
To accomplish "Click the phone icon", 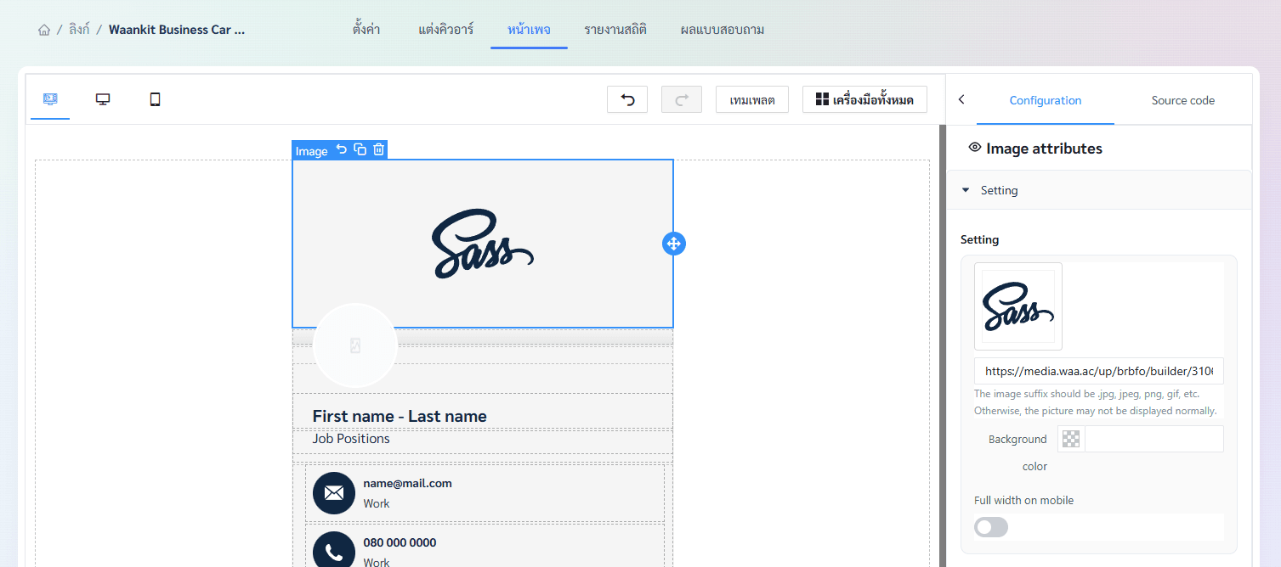I will coord(334,552).
